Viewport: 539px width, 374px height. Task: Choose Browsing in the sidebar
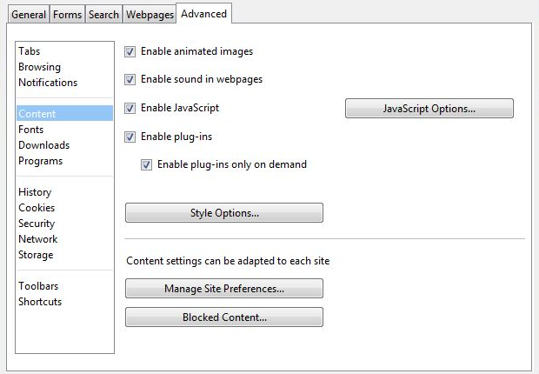point(64,67)
